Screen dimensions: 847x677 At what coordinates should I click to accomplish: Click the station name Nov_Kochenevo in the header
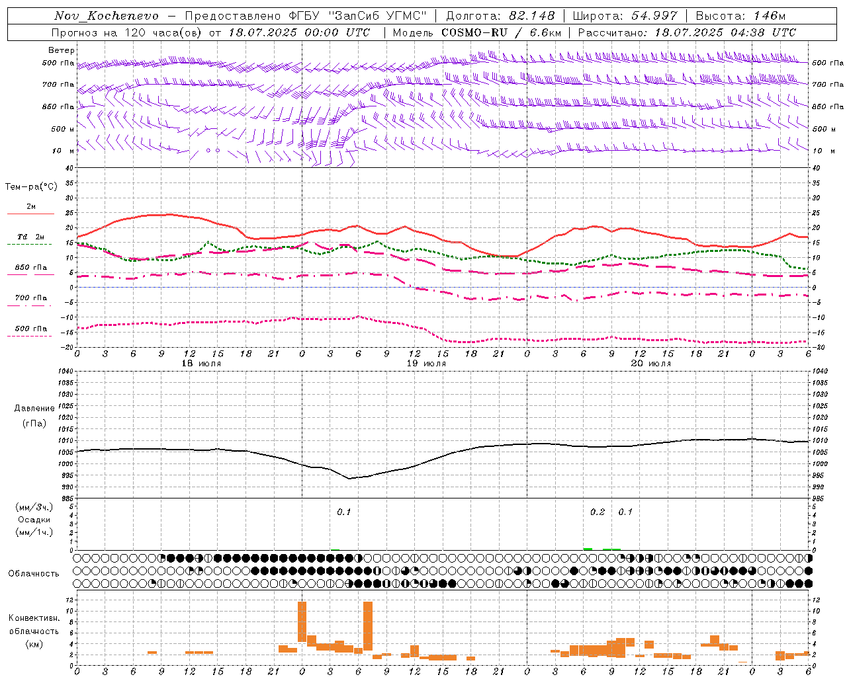(107, 16)
